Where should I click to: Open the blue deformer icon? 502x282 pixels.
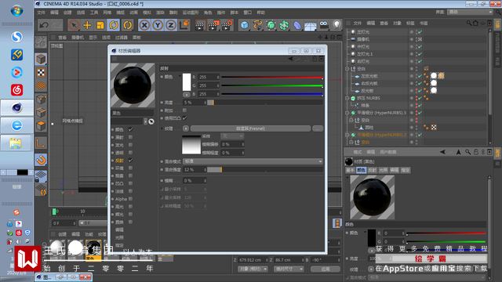(297, 25)
